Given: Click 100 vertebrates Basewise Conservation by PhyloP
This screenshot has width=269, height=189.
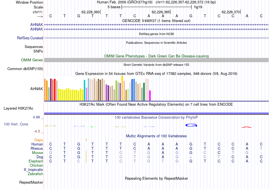Looking at the screenshot, I should pos(156,117).
